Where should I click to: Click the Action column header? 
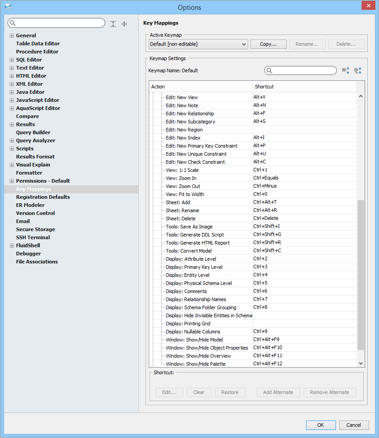click(x=201, y=87)
